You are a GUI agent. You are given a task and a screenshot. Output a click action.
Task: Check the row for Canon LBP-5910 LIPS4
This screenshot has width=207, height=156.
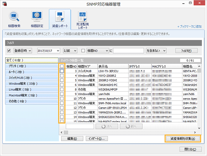point(62,108)
